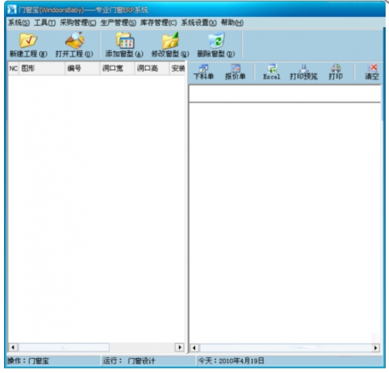389x373 pixels.
Task: Delete a window type with 删除窗型
Action: [216, 40]
